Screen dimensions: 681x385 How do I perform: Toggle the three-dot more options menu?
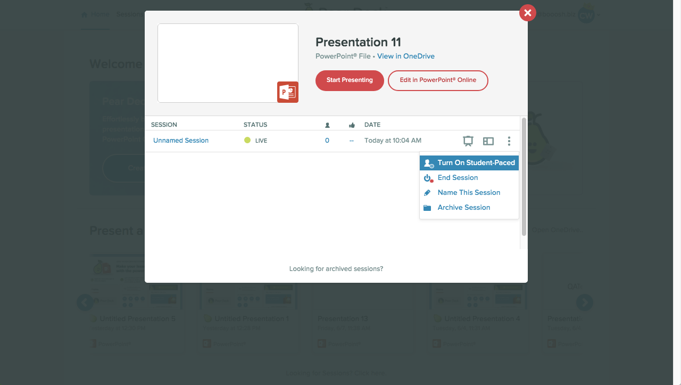tap(509, 141)
